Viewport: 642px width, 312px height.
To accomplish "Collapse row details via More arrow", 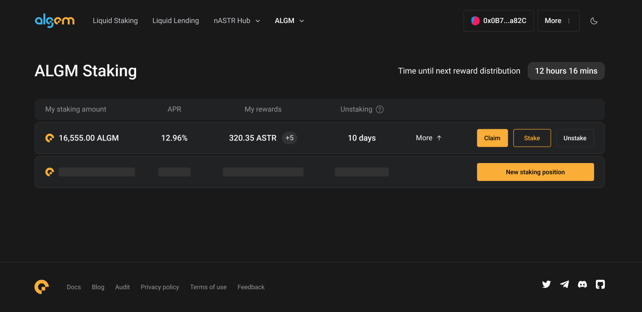I will pyautogui.click(x=429, y=138).
